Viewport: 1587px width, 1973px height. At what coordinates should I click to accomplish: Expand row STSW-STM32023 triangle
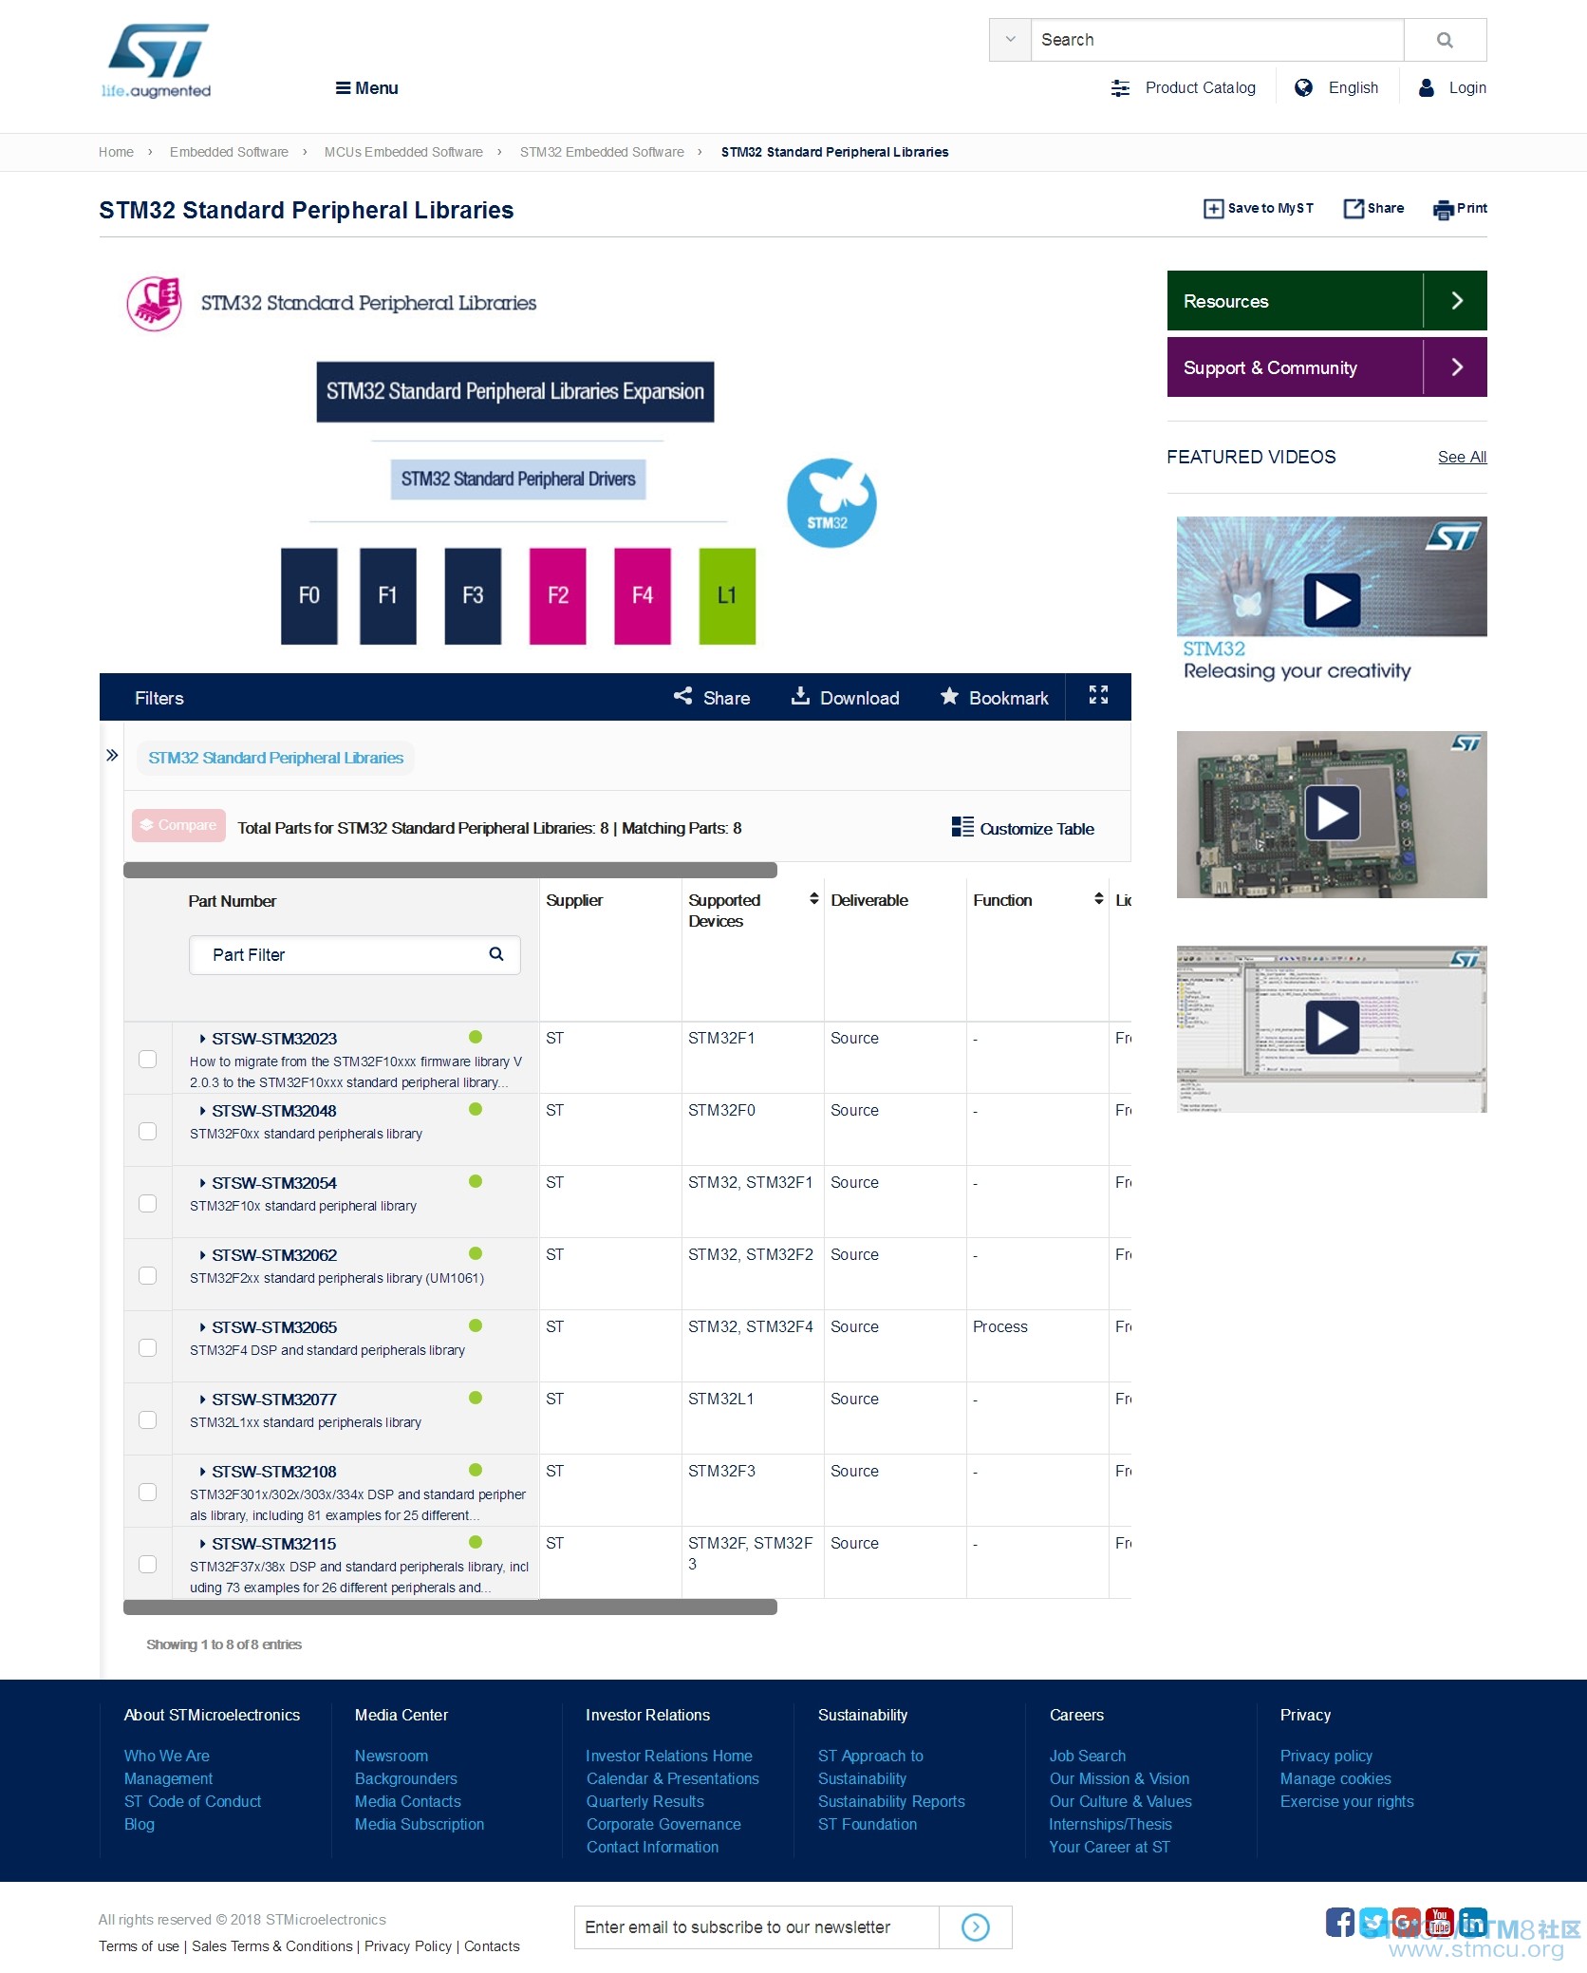[202, 1039]
